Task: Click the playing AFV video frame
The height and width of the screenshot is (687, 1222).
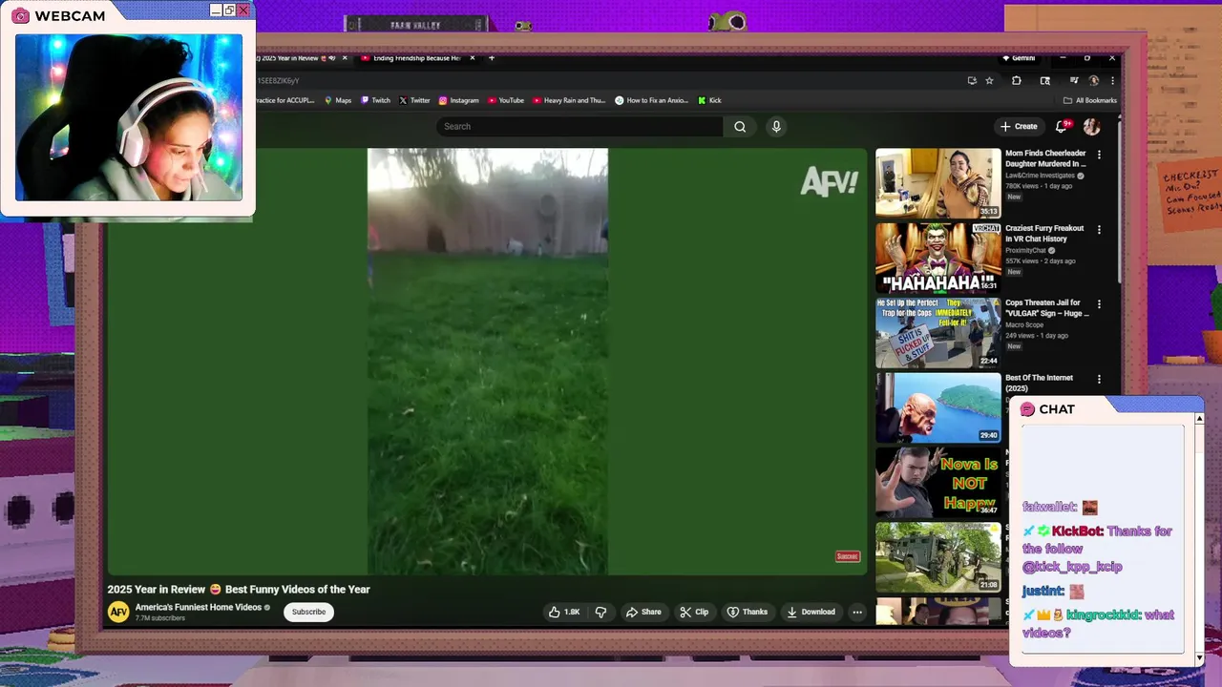Action: (x=487, y=362)
